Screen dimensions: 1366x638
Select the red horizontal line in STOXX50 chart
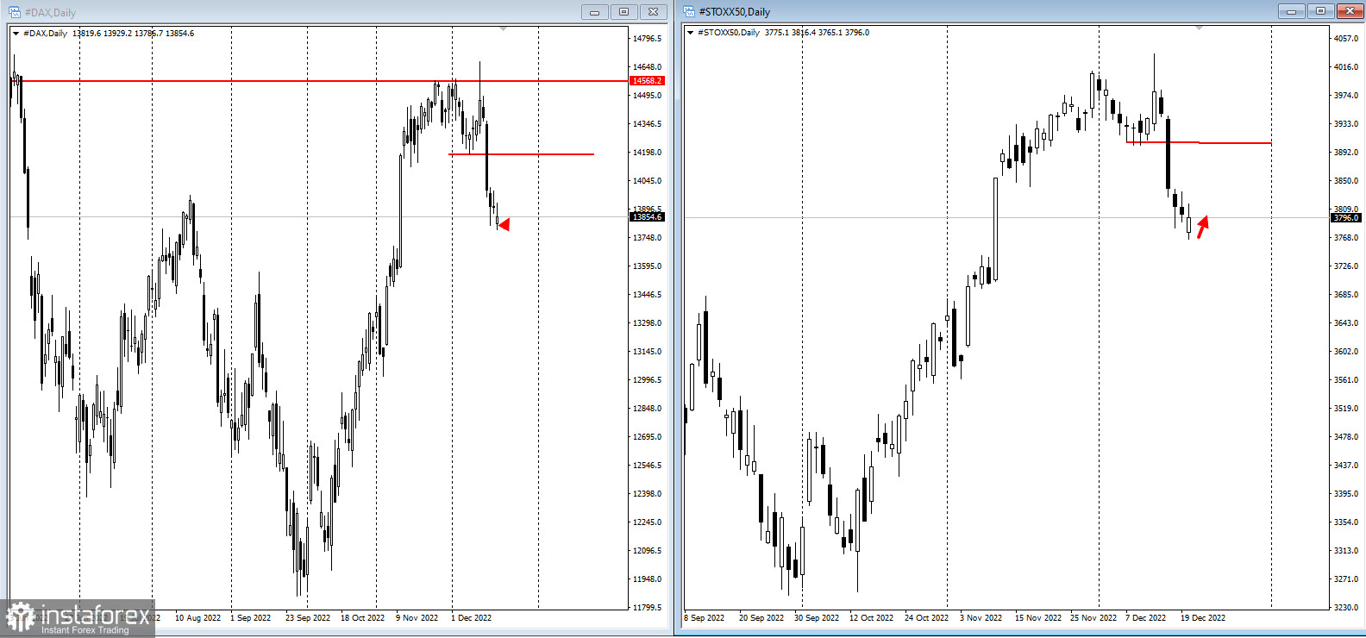coord(1199,142)
